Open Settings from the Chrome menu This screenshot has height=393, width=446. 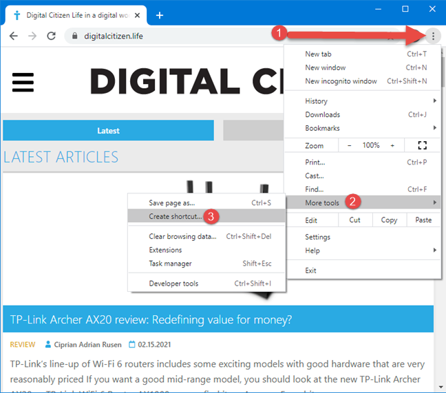[x=363, y=237]
